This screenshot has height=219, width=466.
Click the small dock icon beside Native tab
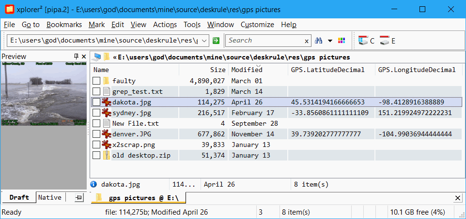[x=79, y=198]
